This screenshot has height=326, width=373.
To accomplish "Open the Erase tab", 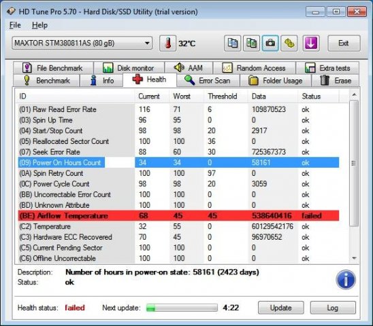I will pyautogui.click(x=335, y=81).
